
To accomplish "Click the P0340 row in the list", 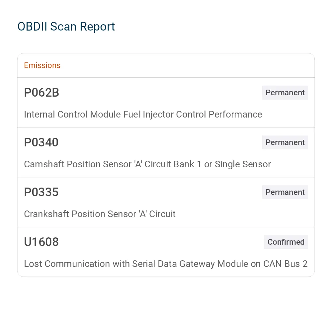I will [x=166, y=152].
